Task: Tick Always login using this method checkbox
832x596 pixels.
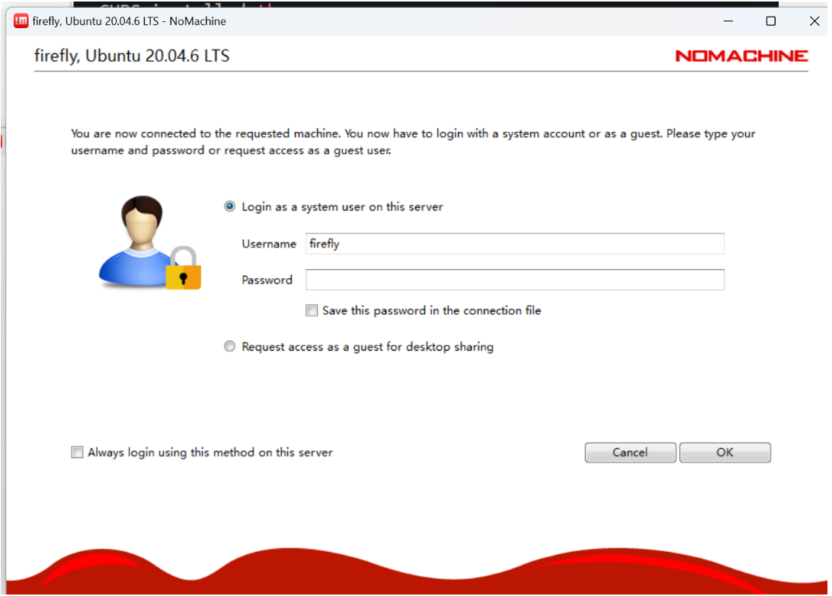Action: pyautogui.click(x=77, y=452)
